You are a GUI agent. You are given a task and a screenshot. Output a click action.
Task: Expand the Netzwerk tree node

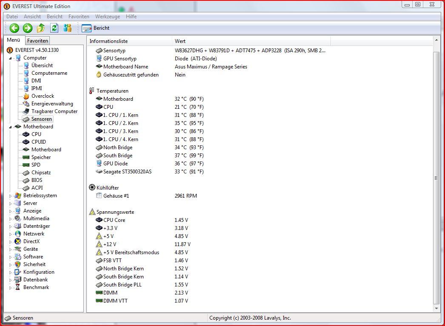[x=10, y=234]
